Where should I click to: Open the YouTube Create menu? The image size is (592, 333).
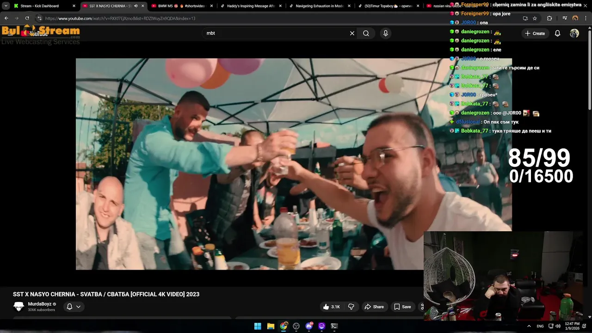coord(535,33)
